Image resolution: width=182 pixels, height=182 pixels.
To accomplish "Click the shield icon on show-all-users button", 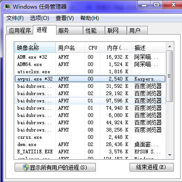I will [x=26, y=167].
